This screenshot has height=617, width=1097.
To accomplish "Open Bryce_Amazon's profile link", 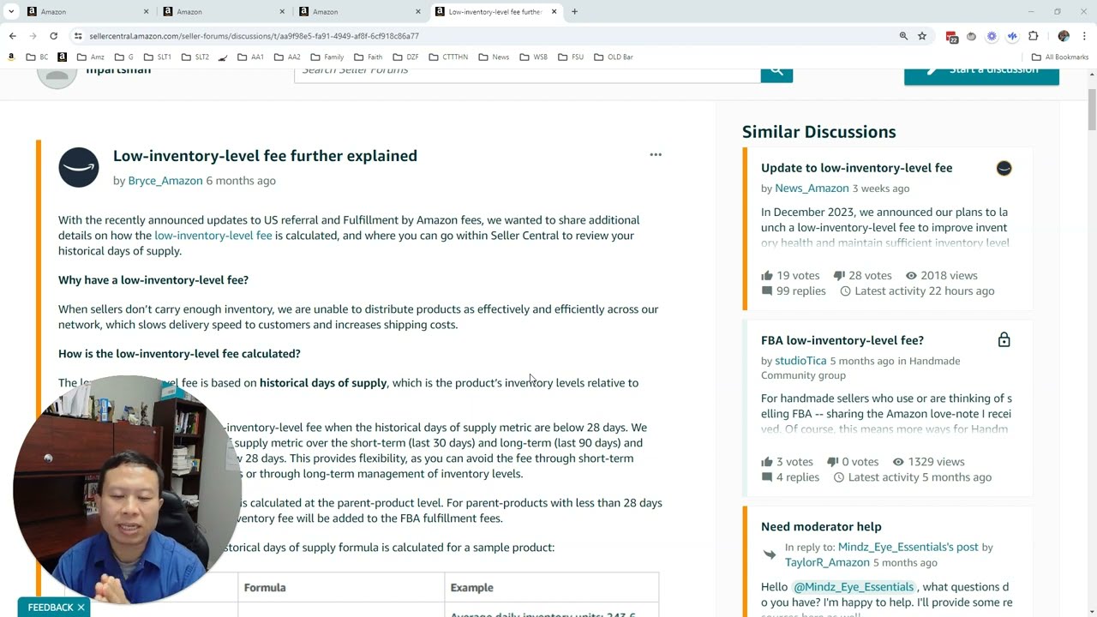I will tap(165, 181).
